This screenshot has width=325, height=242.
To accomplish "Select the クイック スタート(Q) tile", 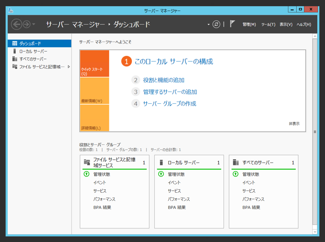I will pyautogui.click(x=95, y=64).
